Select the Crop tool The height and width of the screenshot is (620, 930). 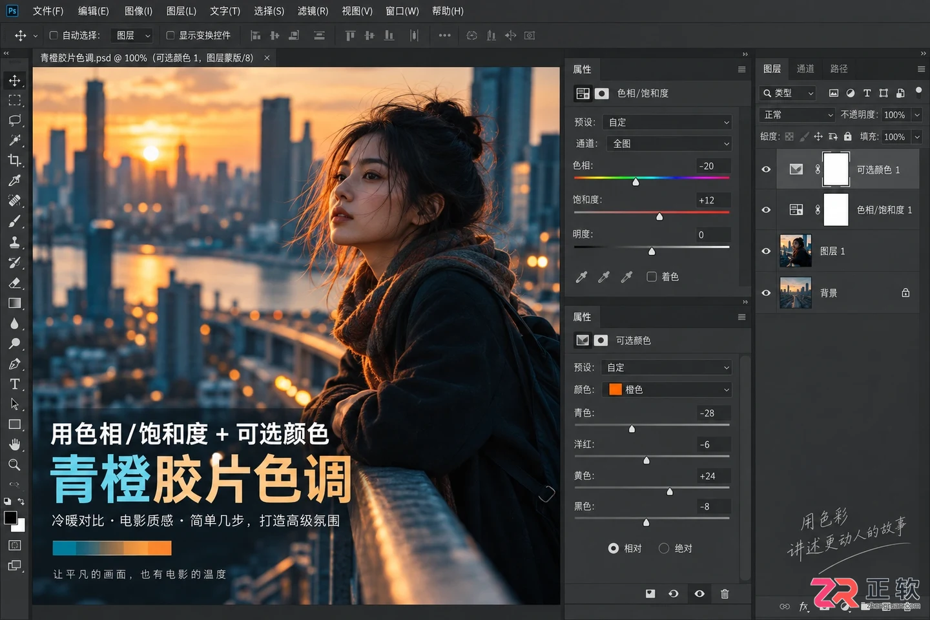click(x=14, y=160)
